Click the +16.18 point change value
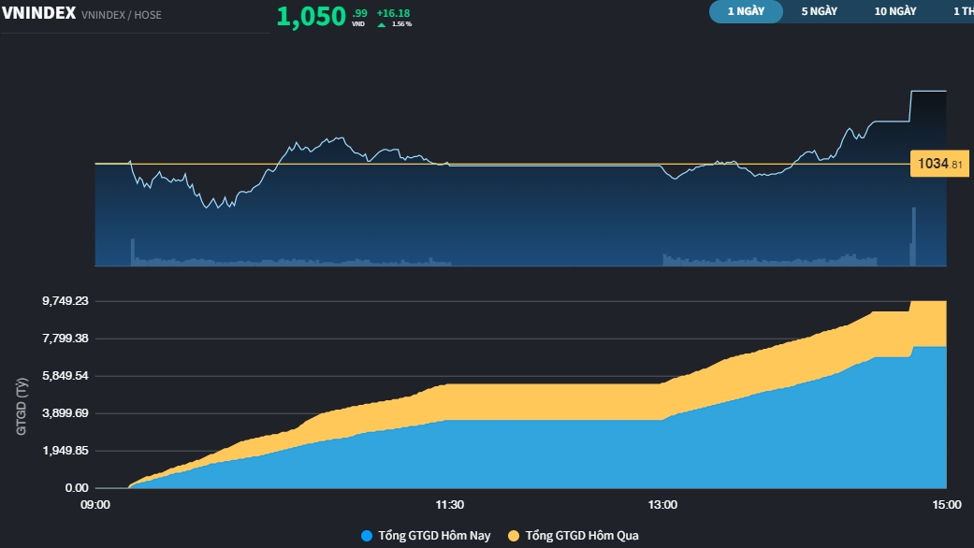The width and height of the screenshot is (974, 548). (393, 13)
